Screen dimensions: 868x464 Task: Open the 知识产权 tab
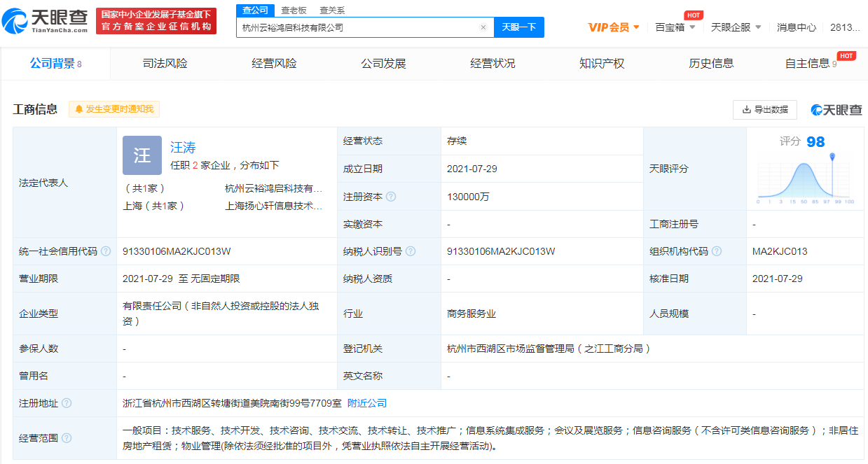click(x=602, y=64)
